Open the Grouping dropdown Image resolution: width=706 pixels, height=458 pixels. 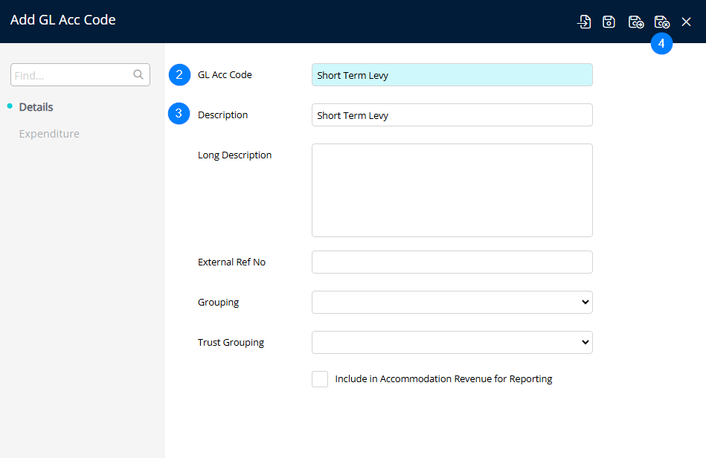pos(452,302)
